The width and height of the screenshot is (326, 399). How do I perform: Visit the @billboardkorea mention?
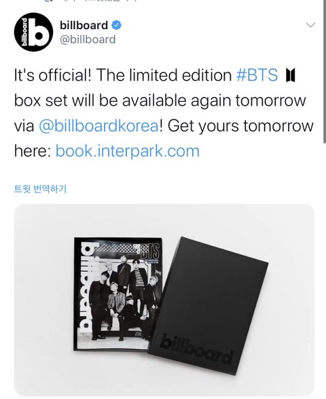click(98, 126)
